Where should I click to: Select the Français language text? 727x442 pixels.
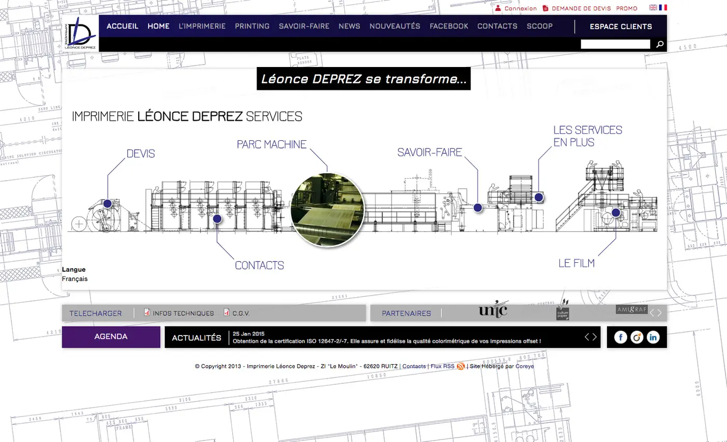pos(75,279)
